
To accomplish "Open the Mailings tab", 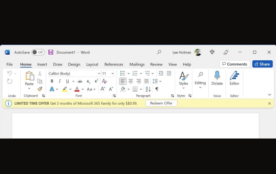I will point(137,64).
